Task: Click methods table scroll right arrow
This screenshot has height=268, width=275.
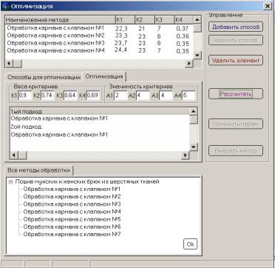Action: click(189, 64)
